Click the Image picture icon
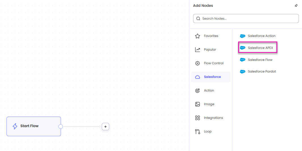This screenshot has width=302, height=151. (197, 104)
